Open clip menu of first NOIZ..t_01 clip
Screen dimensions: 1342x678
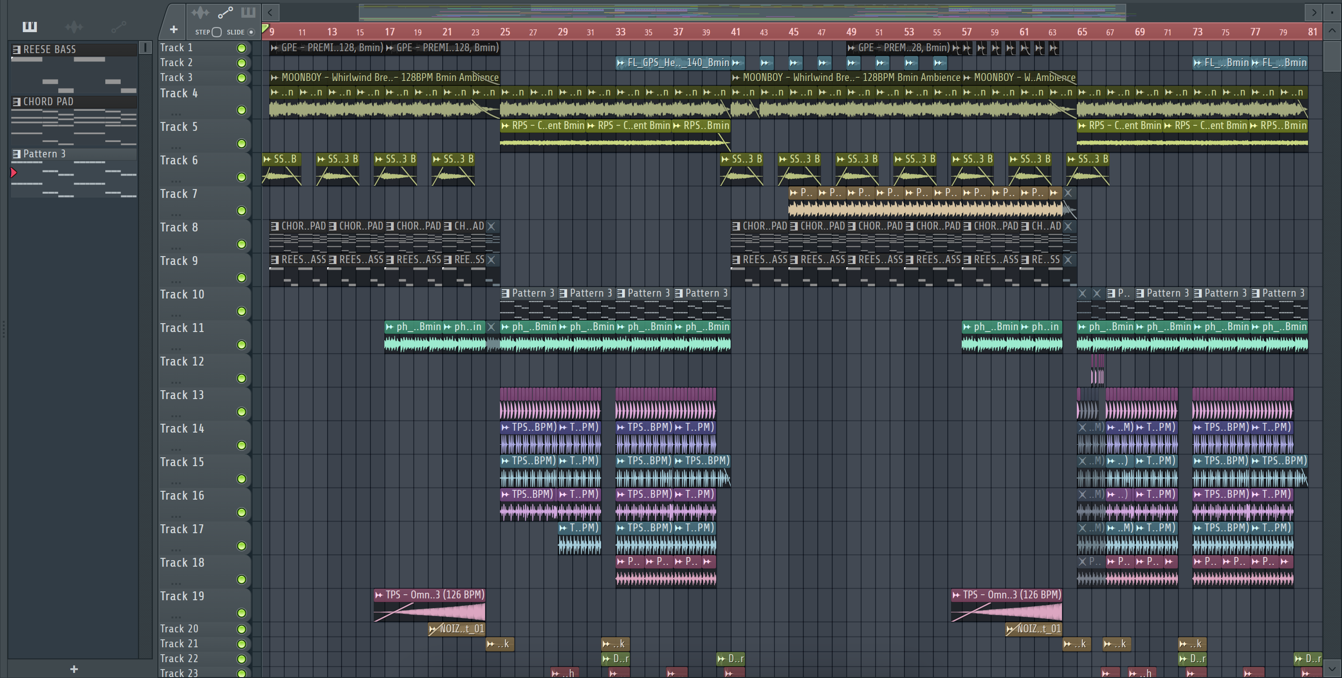coord(433,629)
